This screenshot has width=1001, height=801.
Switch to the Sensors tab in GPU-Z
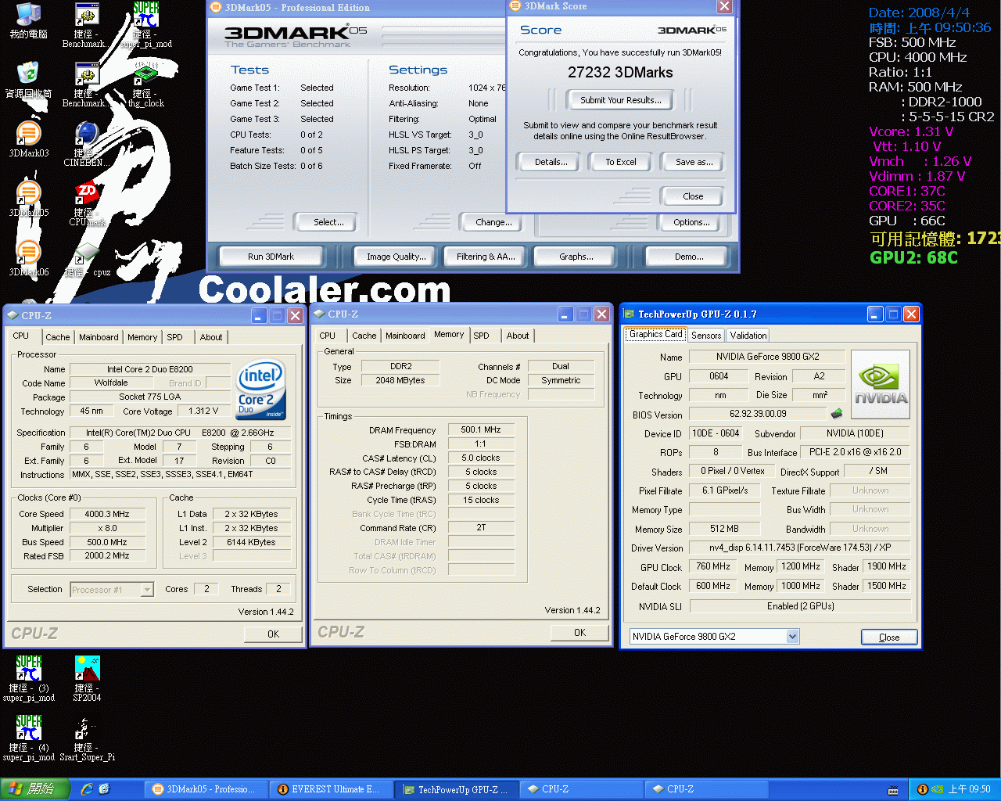(706, 336)
